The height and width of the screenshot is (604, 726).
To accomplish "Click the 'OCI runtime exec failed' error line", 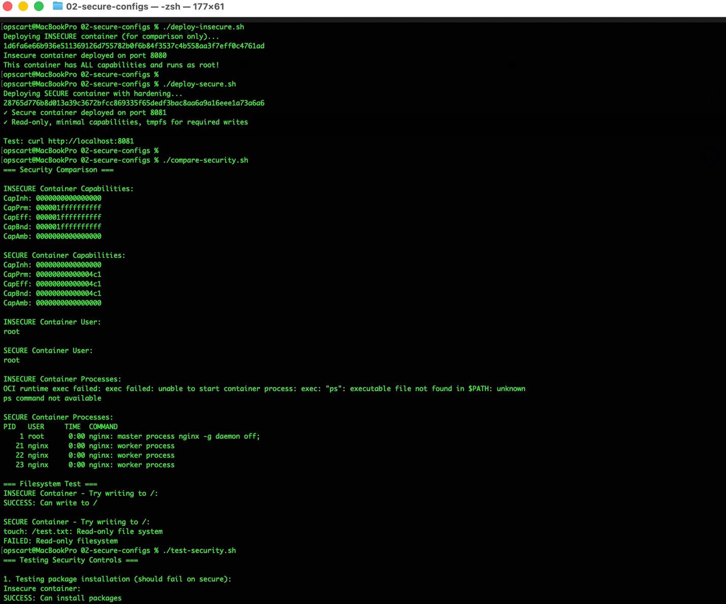I will (x=264, y=389).
